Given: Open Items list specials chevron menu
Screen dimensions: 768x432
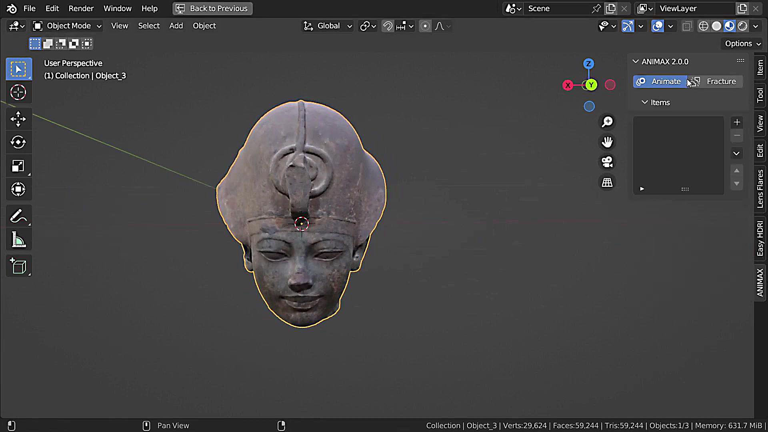Looking at the screenshot, I should (x=737, y=153).
